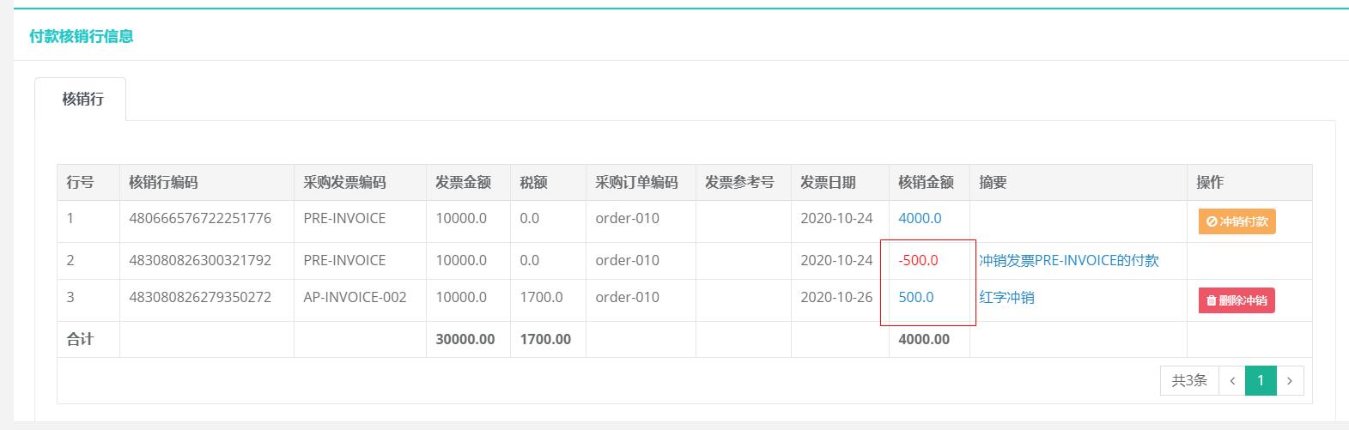The width and height of the screenshot is (1349, 430).
Task: Click the 红字冲销 summary link
Action: 1006,297
